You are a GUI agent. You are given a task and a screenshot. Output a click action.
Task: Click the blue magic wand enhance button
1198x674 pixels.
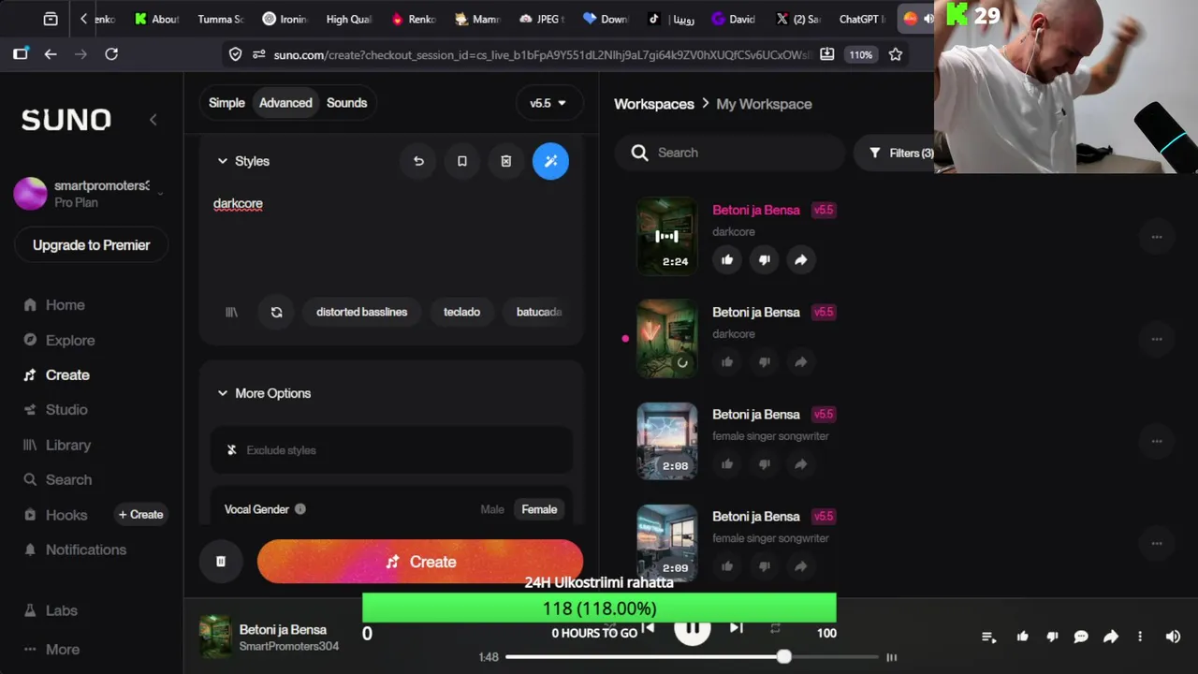[550, 161]
